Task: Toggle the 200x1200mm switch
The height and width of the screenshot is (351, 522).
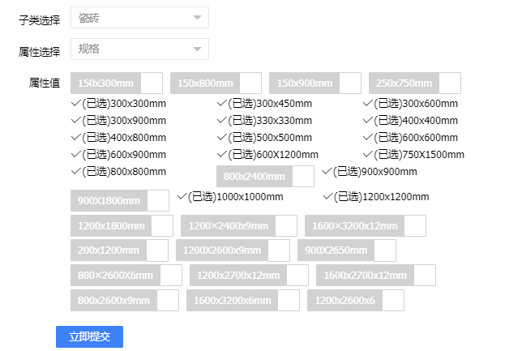Action: pos(119,250)
